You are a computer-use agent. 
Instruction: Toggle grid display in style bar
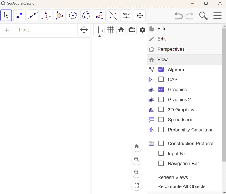point(111,30)
